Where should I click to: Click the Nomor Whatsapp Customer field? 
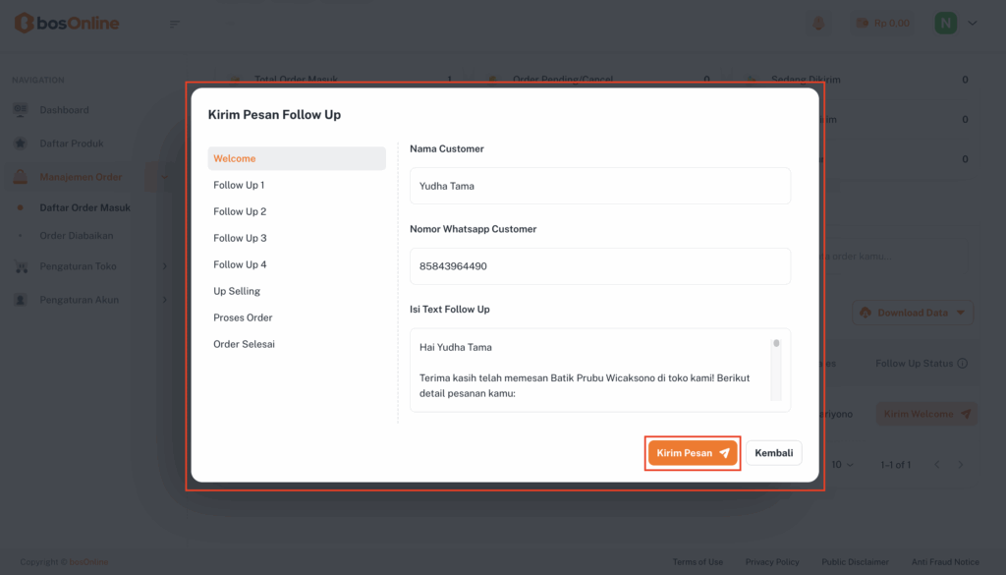click(599, 266)
